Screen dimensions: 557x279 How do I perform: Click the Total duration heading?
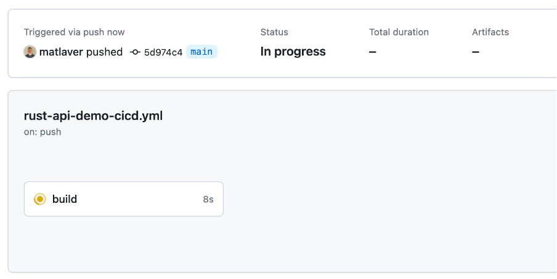point(399,32)
